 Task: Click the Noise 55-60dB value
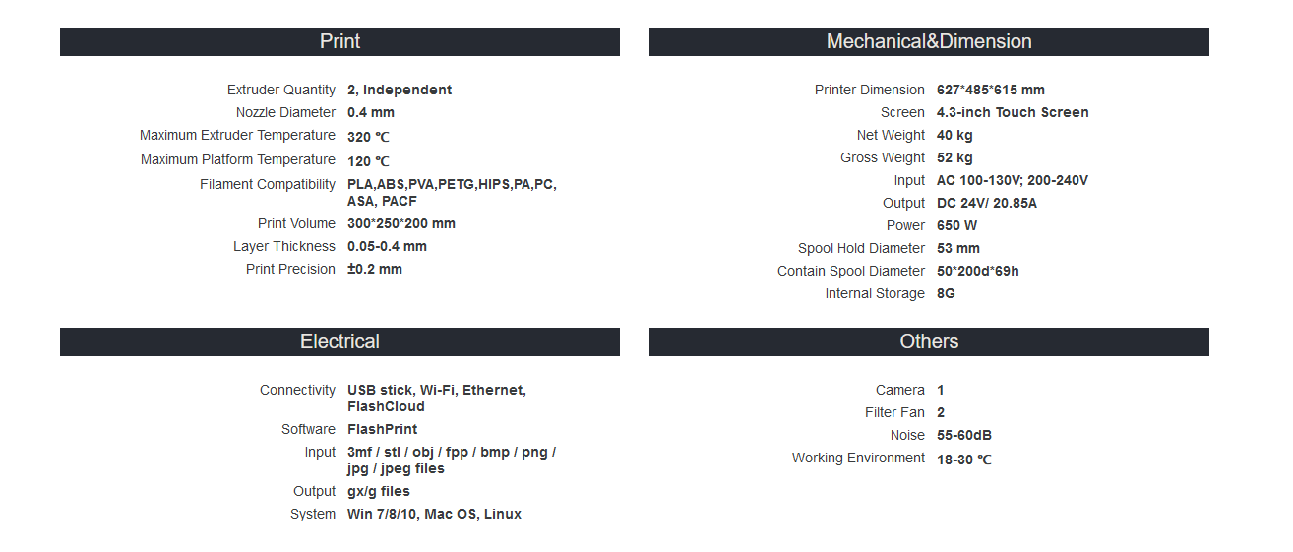(964, 435)
